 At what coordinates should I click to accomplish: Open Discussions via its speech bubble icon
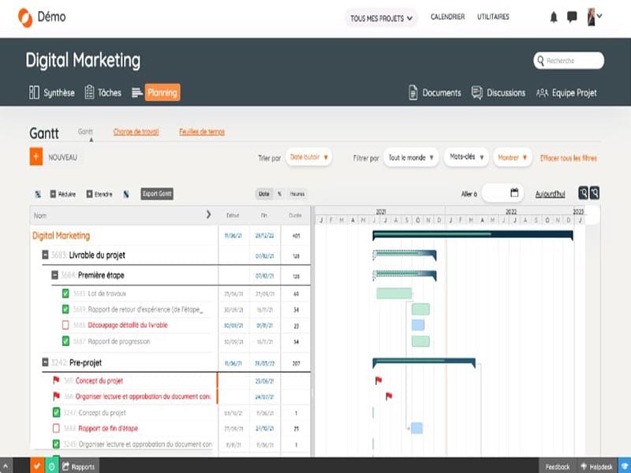click(477, 92)
